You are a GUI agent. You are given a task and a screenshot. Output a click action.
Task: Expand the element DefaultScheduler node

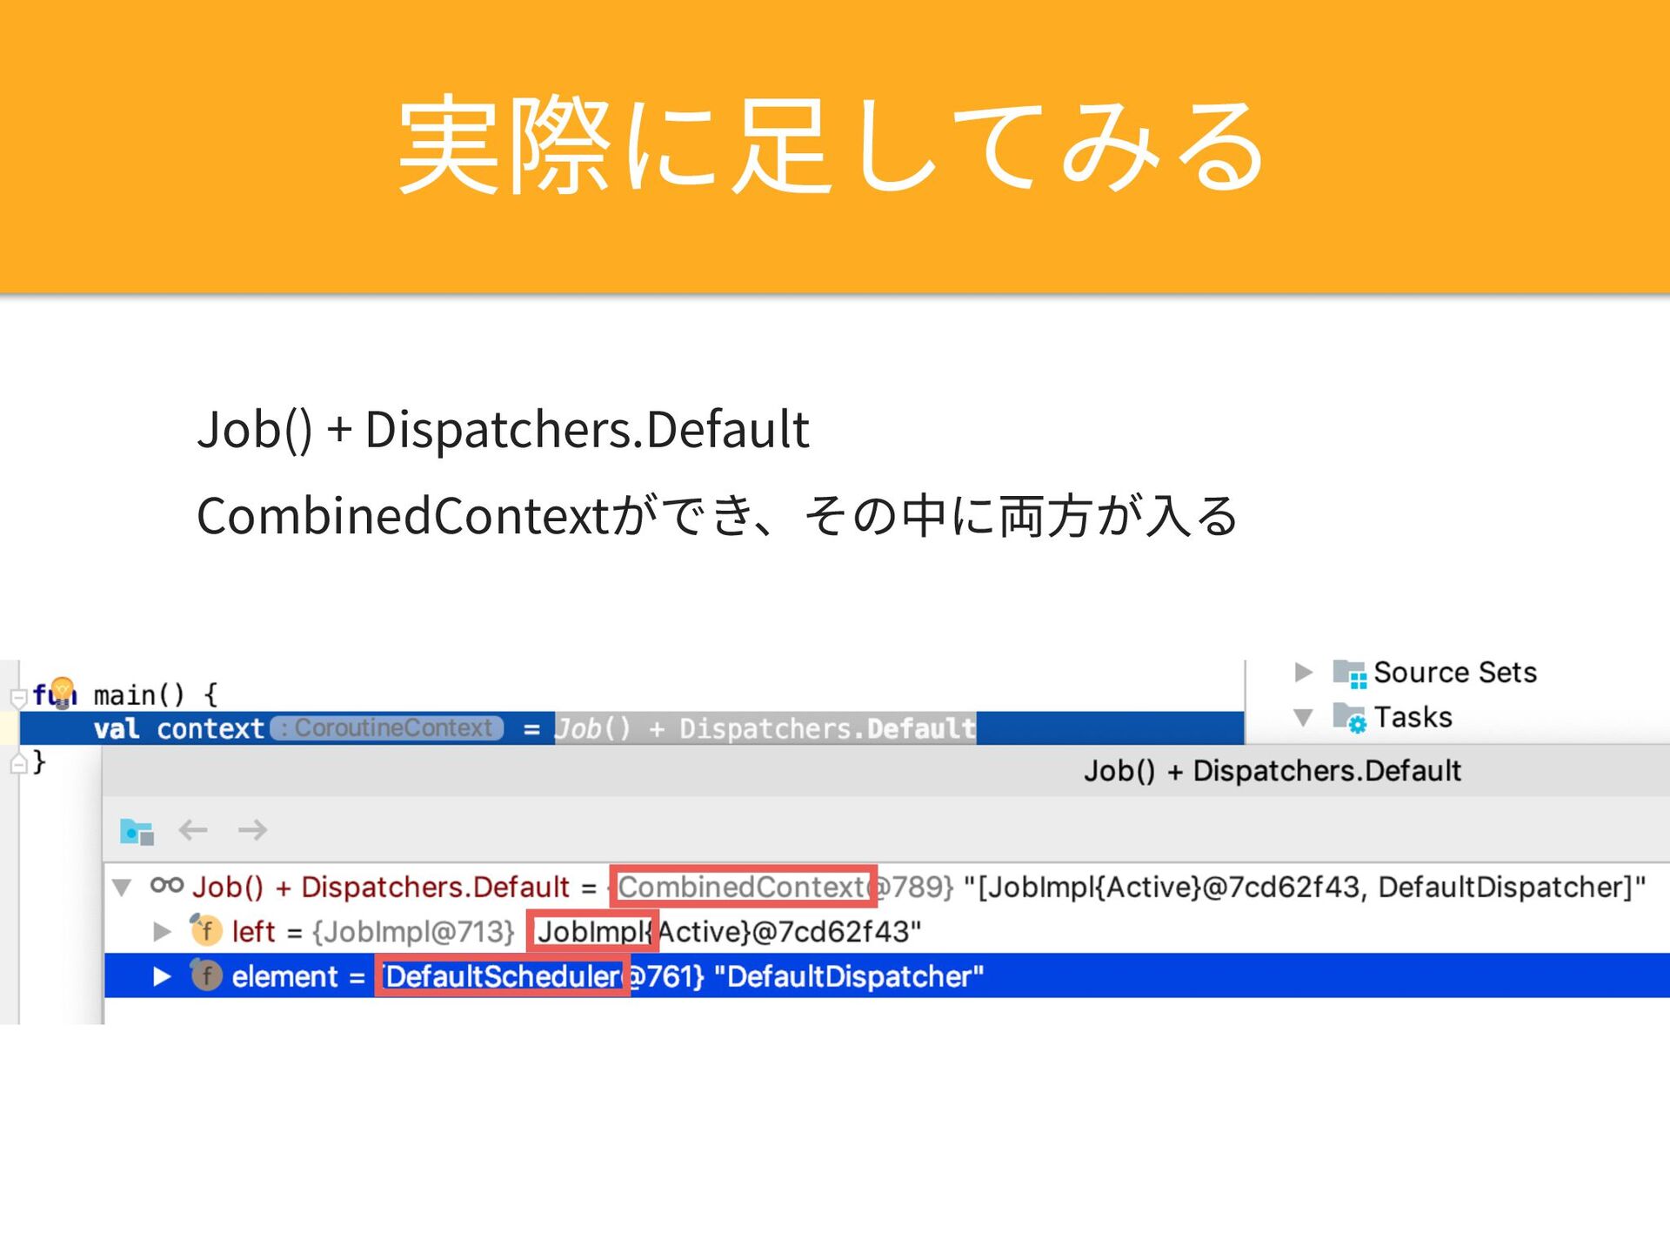pos(162,976)
